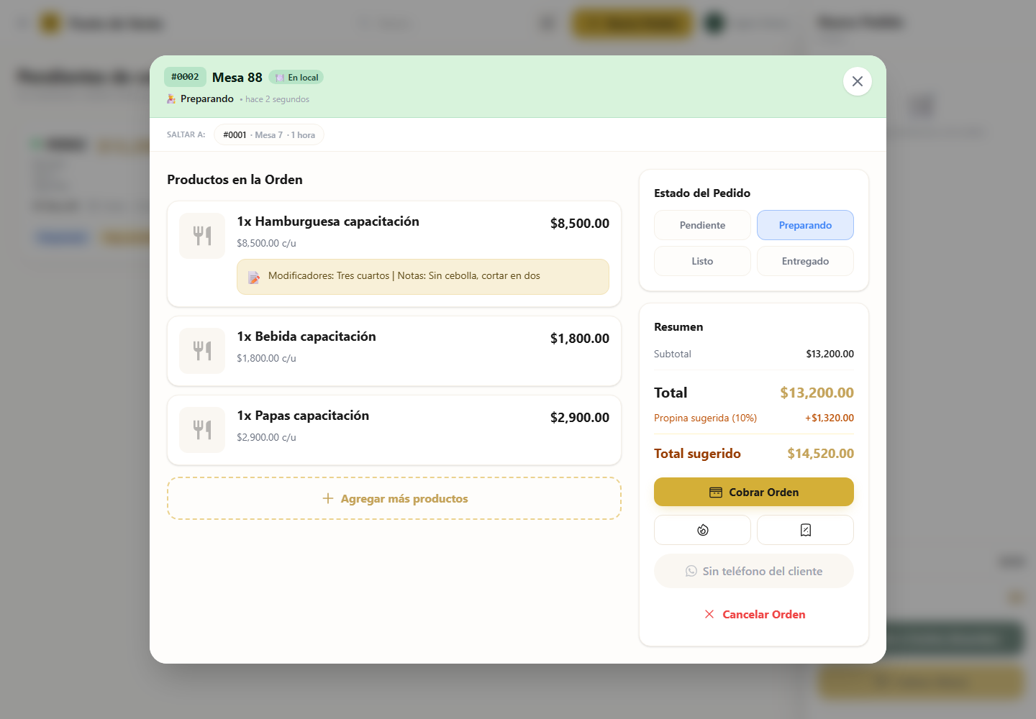This screenshot has width=1036, height=719.
Task: Click the Hamburguesa capacitación utensils icon
Action: (x=202, y=236)
